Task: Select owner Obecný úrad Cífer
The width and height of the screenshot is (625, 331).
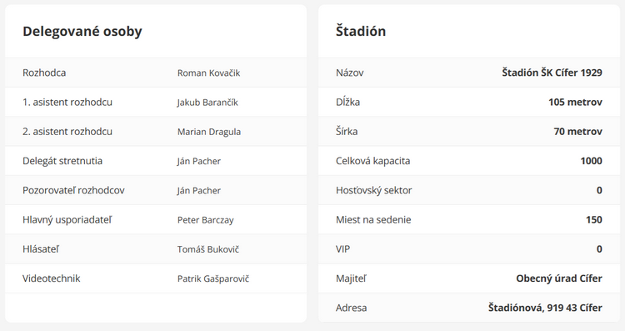Action: (559, 278)
